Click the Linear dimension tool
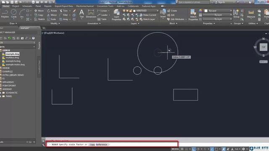 pyautogui.click(x=103, y=10)
